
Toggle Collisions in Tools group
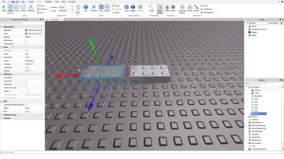[43, 9]
